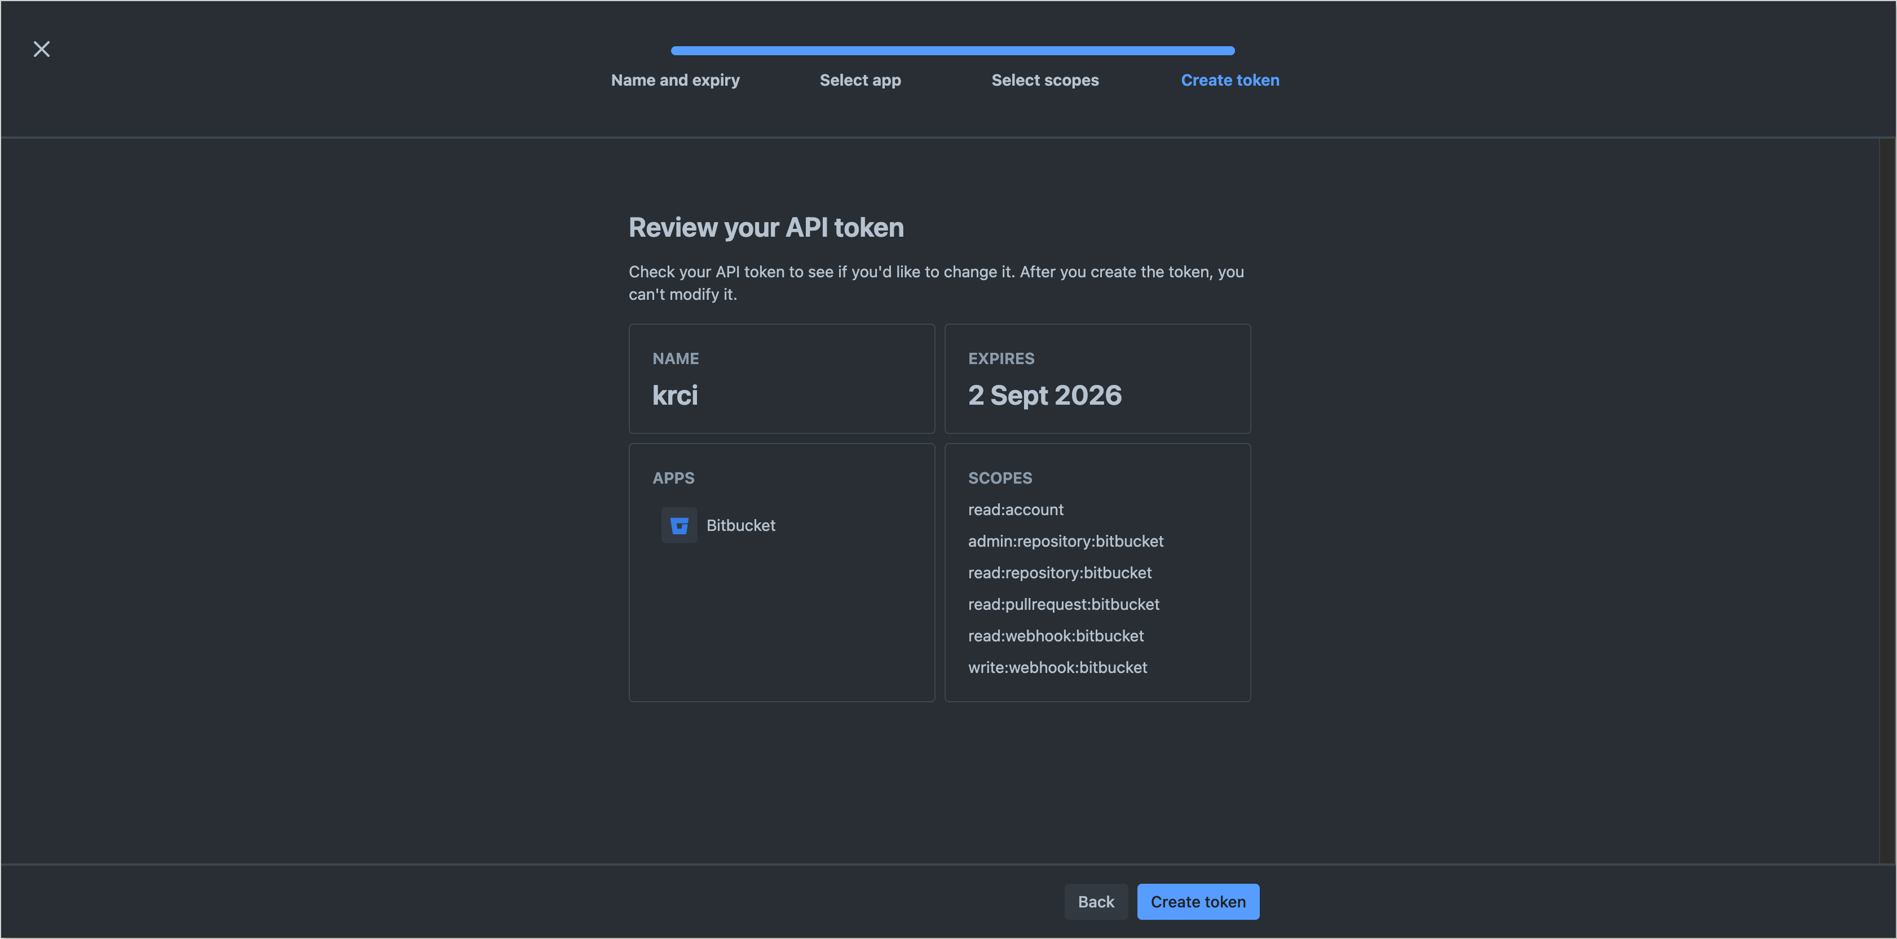Click the Bitbucket app icon
Screen dimensions: 1897x939
[x=678, y=525]
